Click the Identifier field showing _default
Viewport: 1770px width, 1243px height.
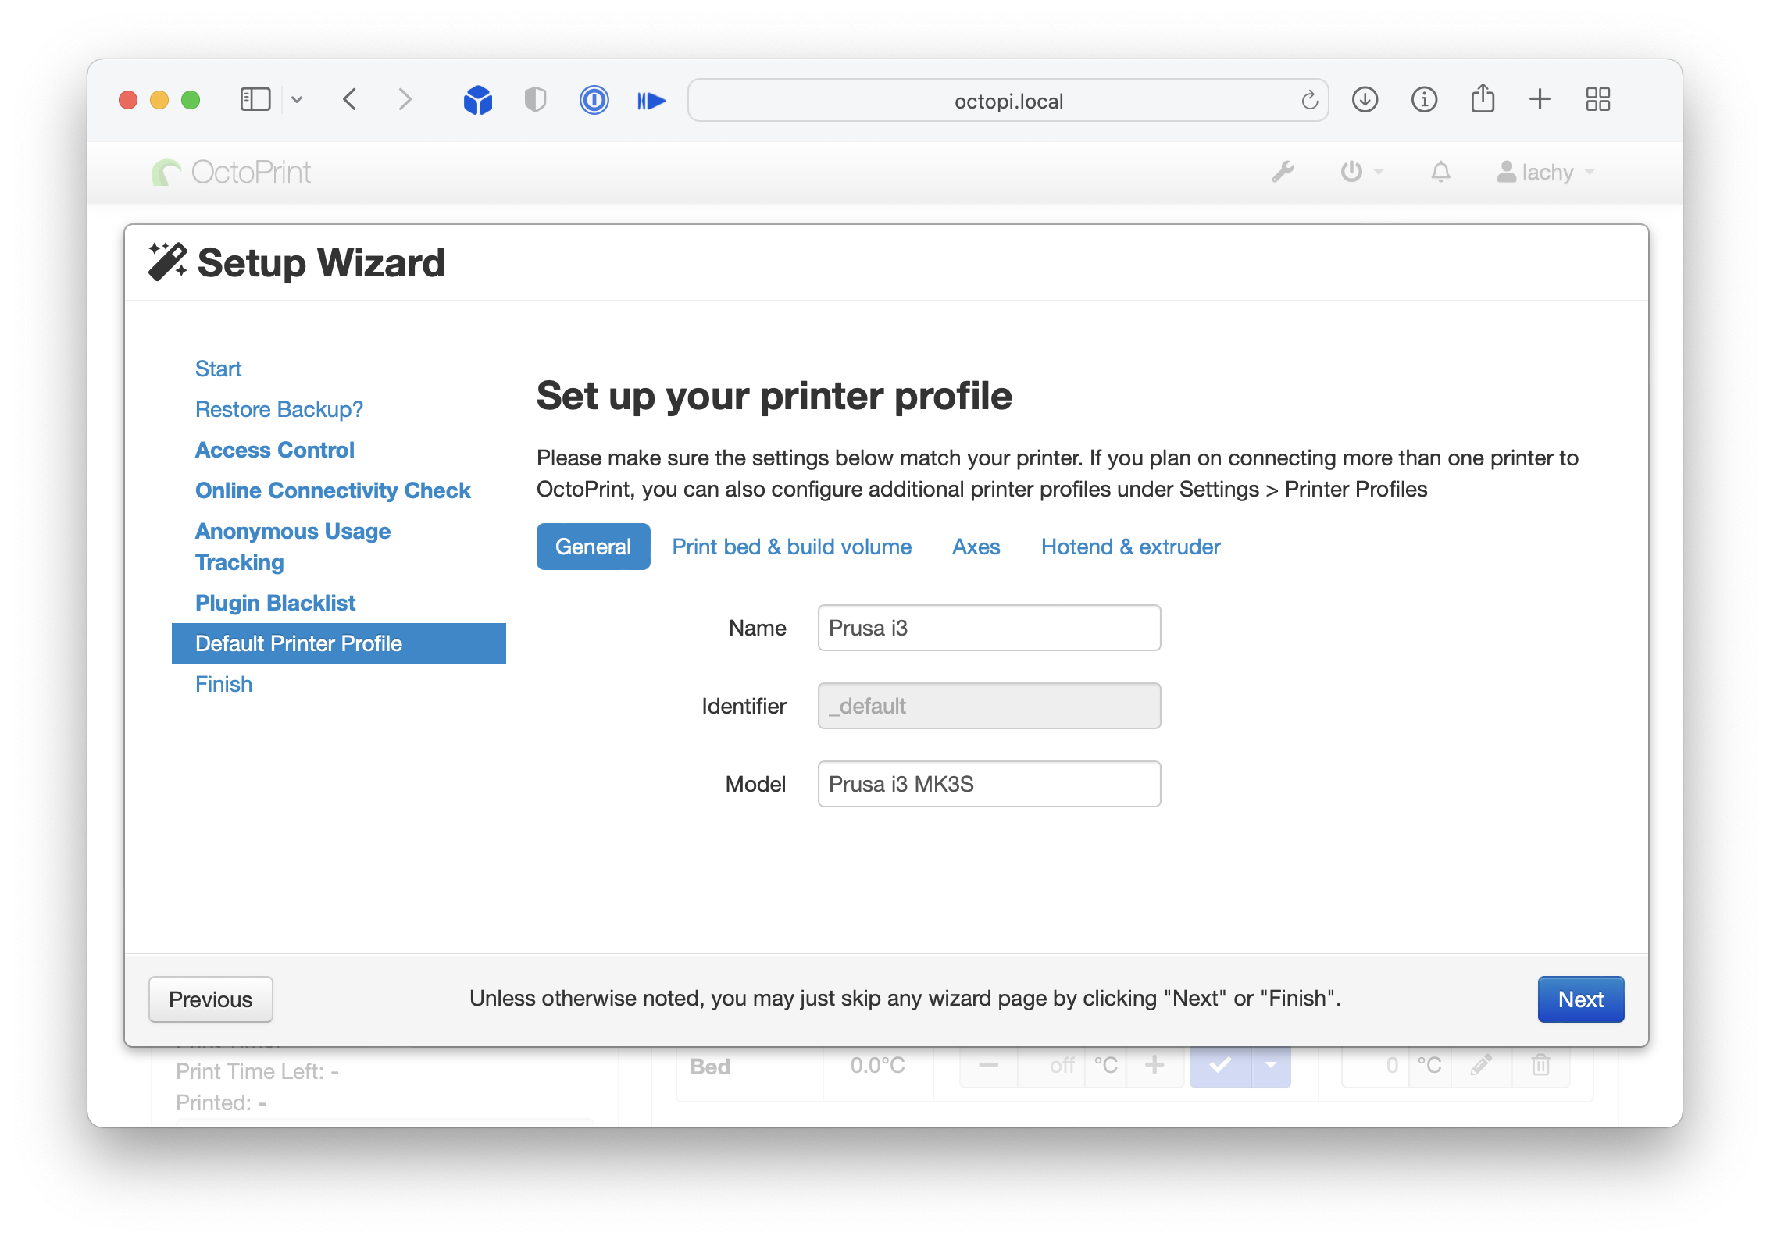(x=989, y=706)
